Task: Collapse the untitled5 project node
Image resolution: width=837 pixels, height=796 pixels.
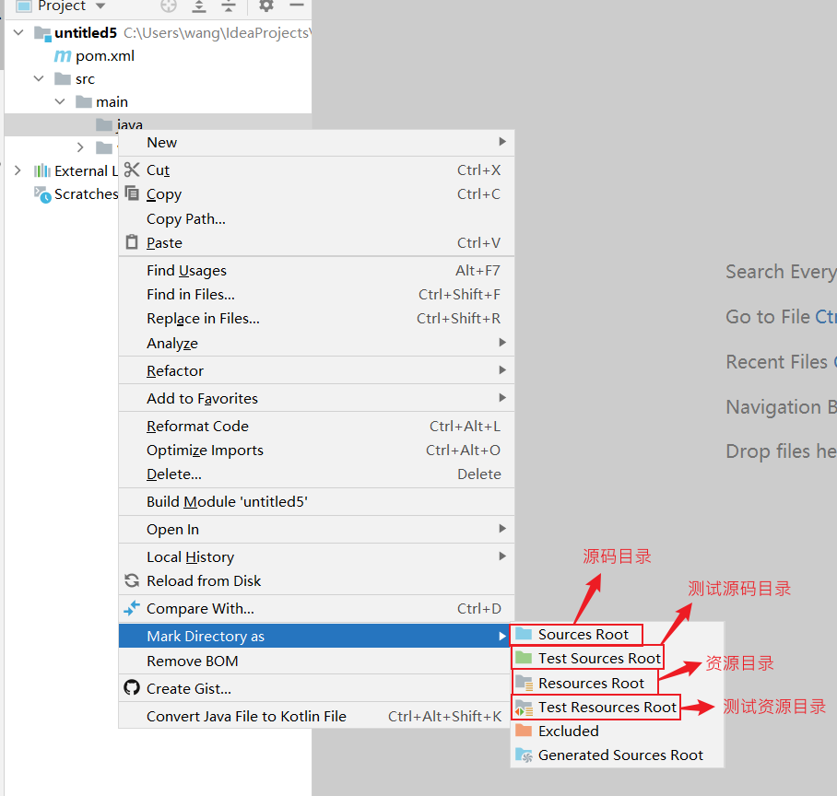Action: [18, 32]
